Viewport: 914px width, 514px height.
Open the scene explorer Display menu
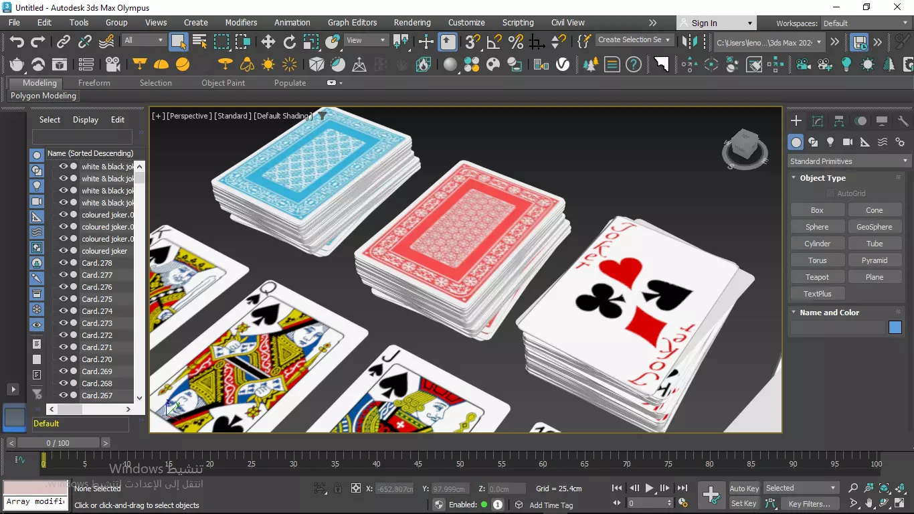pos(86,120)
